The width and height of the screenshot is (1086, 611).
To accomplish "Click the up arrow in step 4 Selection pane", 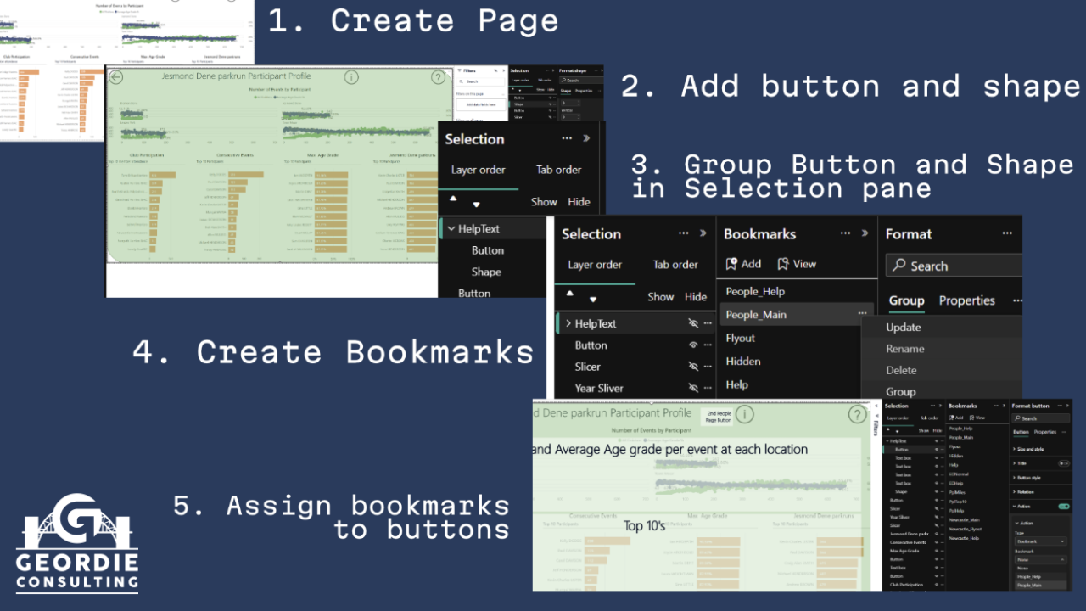I will [570, 293].
